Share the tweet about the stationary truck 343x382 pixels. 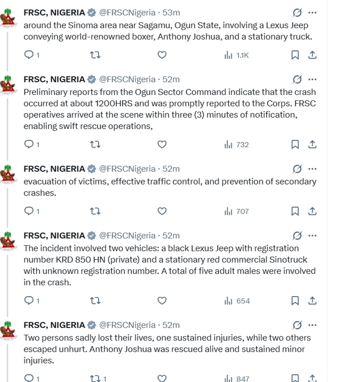(312, 55)
